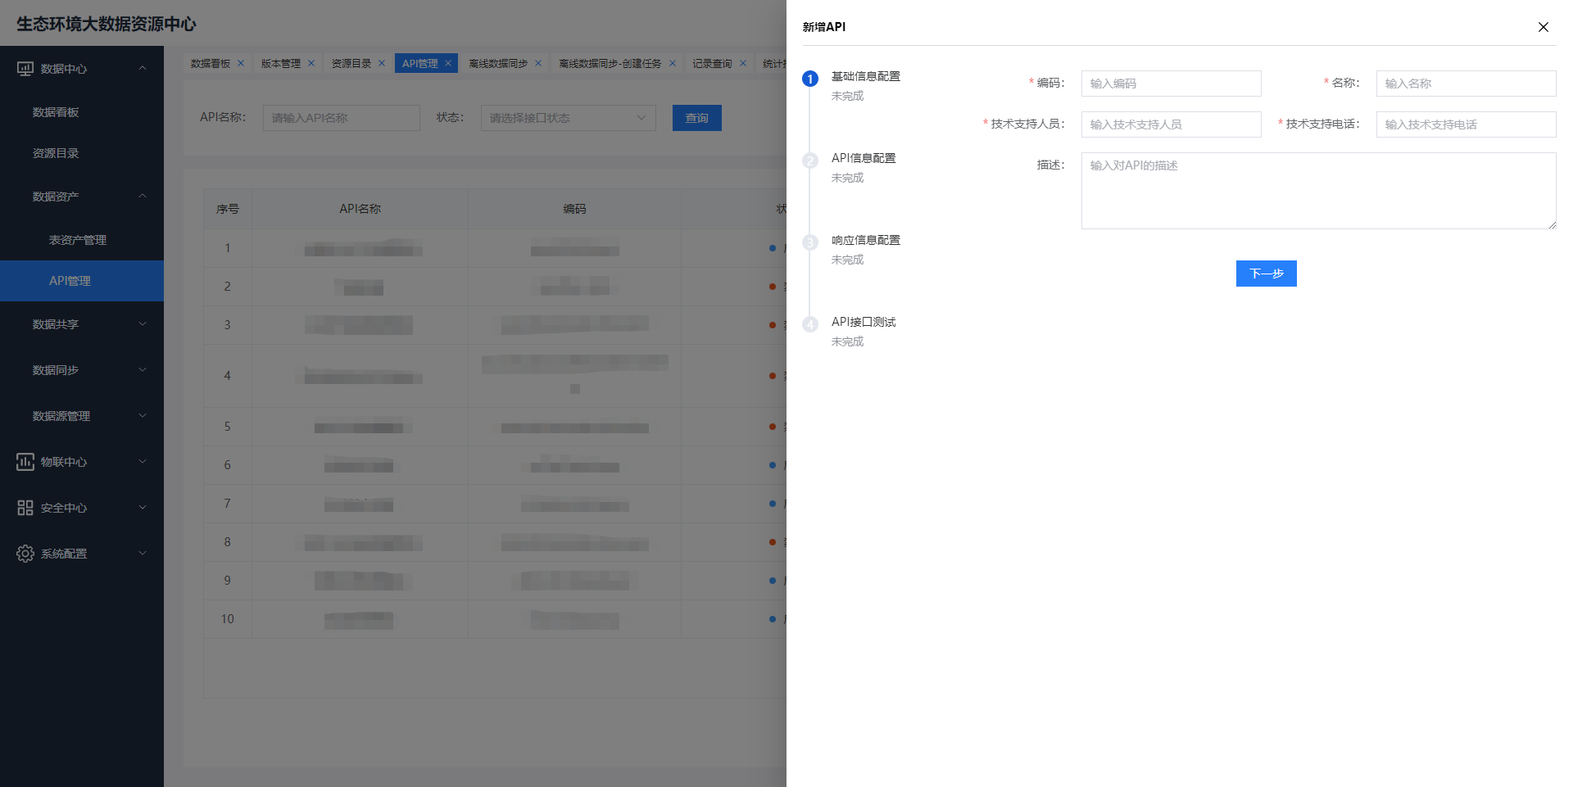This screenshot has width=1573, height=787.
Task: Click step 2 circle for API信息配置
Action: [810, 161]
